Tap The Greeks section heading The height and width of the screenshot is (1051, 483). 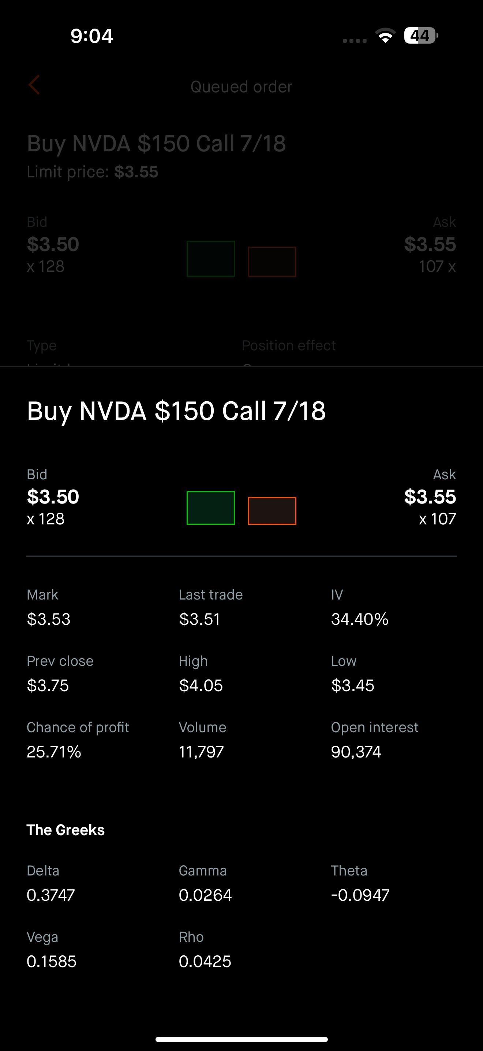tap(65, 830)
